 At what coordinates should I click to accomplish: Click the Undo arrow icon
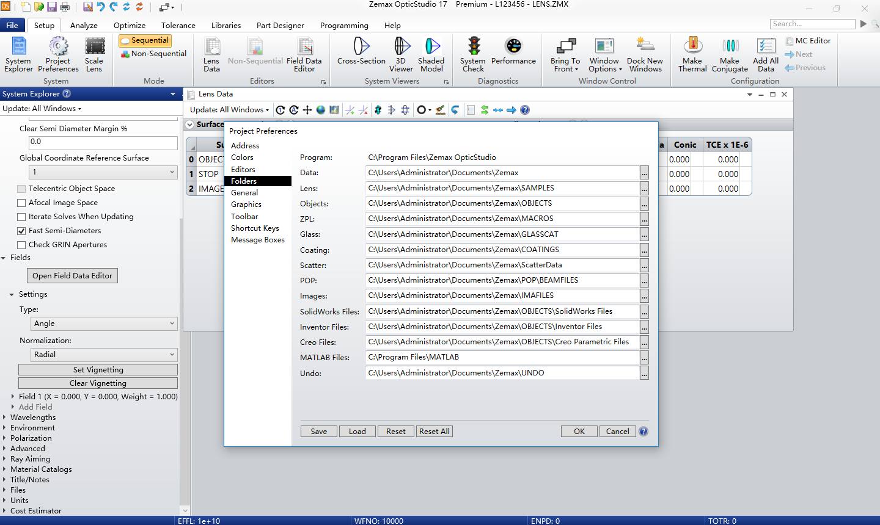point(100,7)
